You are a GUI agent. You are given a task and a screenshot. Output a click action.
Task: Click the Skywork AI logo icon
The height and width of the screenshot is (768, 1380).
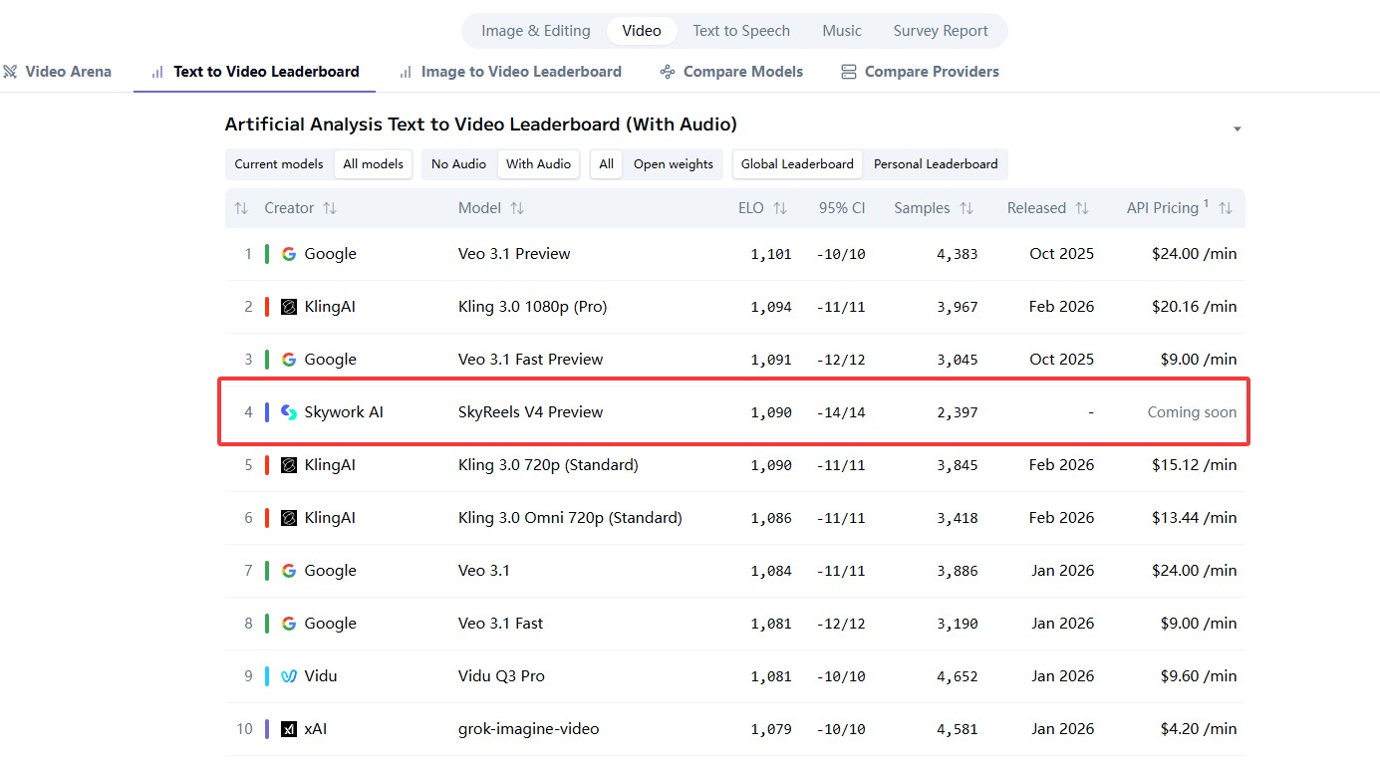pos(289,412)
